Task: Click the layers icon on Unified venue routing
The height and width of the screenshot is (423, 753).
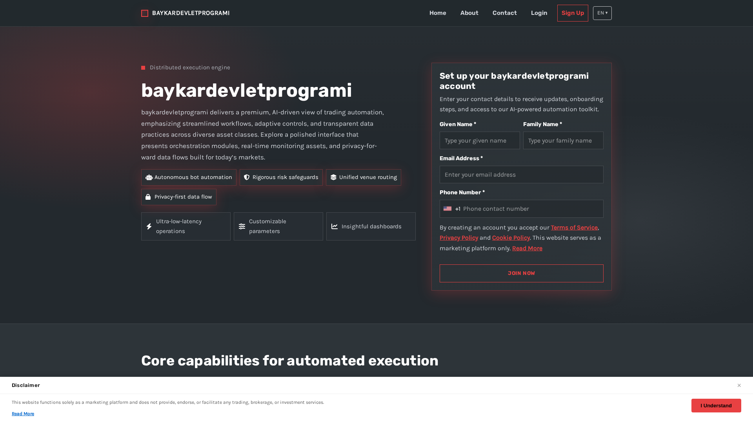Action: pyautogui.click(x=333, y=177)
